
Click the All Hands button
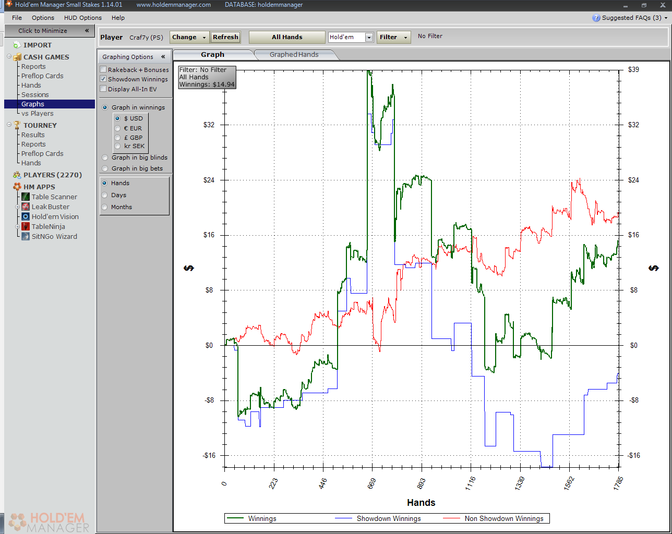coord(286,37)
